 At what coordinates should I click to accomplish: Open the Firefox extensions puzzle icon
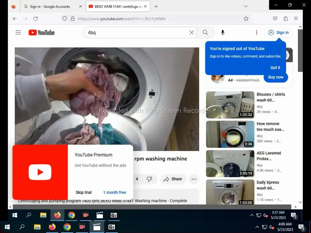(285, 19)
